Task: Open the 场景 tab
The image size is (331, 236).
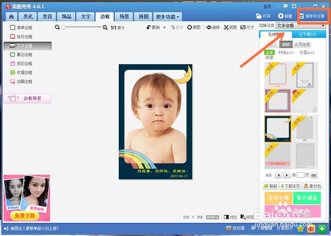Action: click(x=124, y=17)
